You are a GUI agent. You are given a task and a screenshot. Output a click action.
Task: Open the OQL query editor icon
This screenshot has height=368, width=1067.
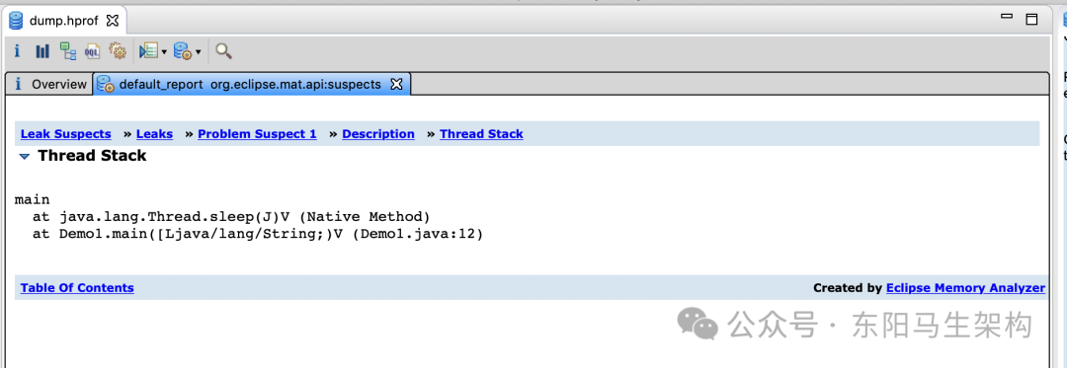pyautogui.click(x=92, y=51)
